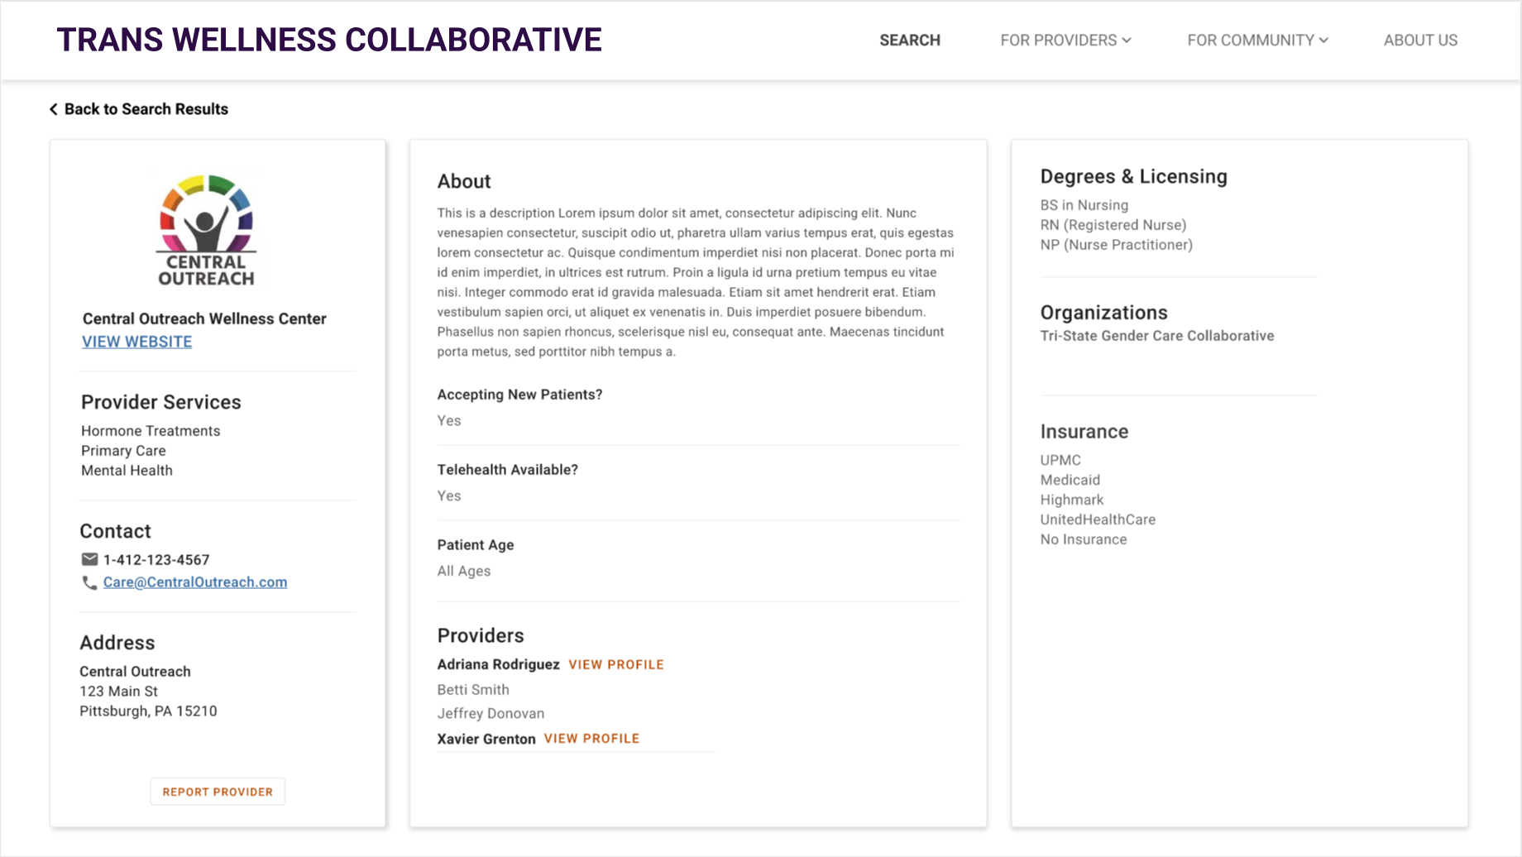Screen dimensions: 1522x857
Task: Click the Trans Wellness Collaborative site title
Action: tap(329, 41)
